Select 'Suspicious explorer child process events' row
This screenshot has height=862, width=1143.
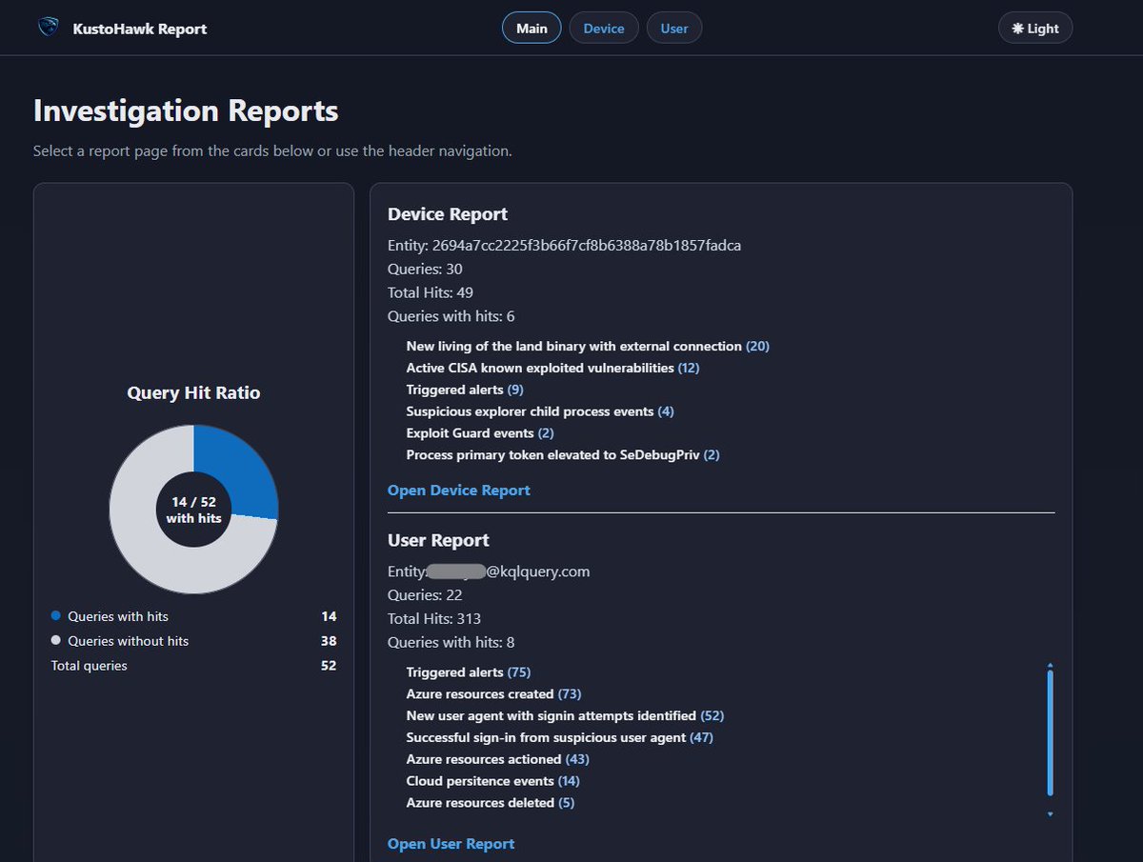point(540,411)
